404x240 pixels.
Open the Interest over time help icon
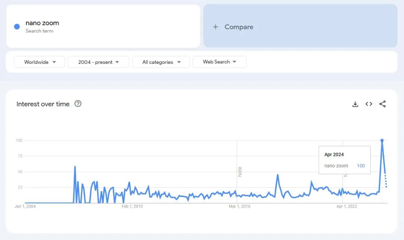pyautogui.click(x=78, y=103)
